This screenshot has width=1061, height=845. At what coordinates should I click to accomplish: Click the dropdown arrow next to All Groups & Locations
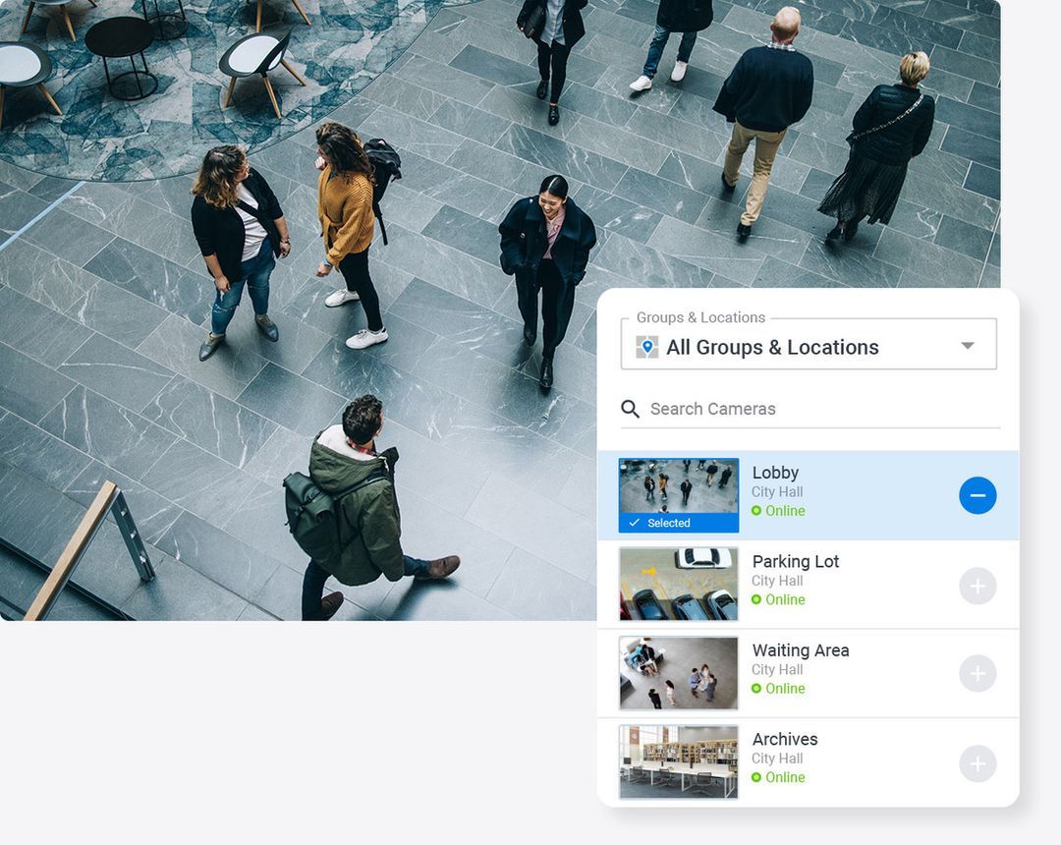968,346
